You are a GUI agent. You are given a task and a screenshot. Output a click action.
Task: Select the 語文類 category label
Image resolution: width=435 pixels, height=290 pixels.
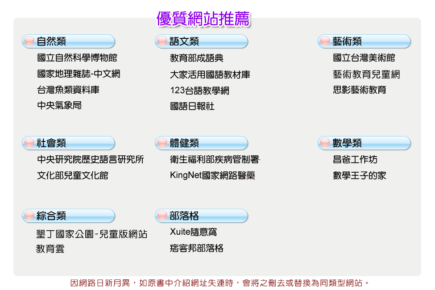(x=184, y=41)
